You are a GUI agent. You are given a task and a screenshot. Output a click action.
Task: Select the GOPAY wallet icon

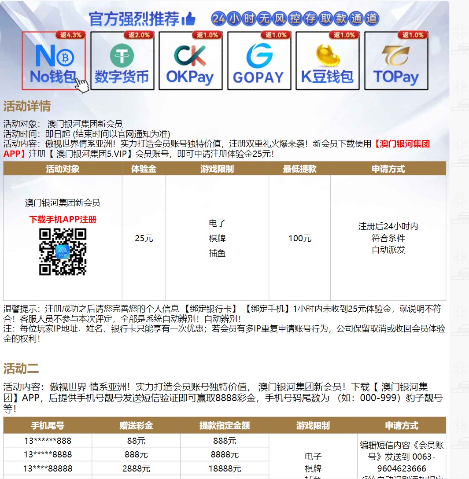pos(259,61)
